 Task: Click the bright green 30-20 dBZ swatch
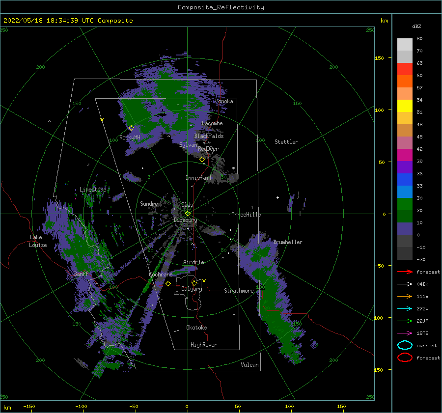tap(405, 204)
